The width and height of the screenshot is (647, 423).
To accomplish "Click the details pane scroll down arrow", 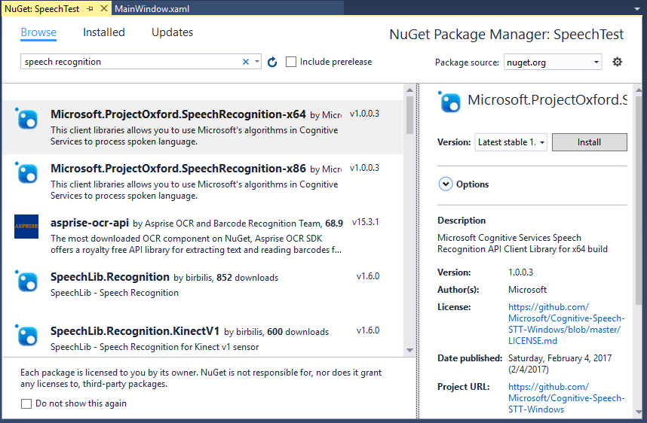I will coord(639,412).
